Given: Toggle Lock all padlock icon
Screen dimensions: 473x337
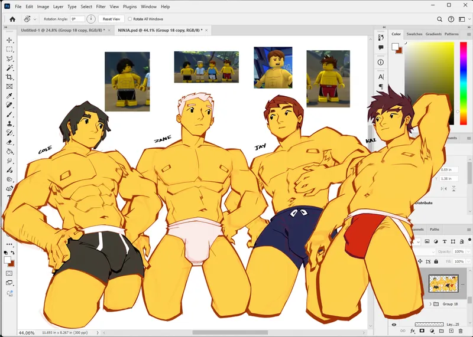Looking at the screenshot, I should click(x=436, y=261).
